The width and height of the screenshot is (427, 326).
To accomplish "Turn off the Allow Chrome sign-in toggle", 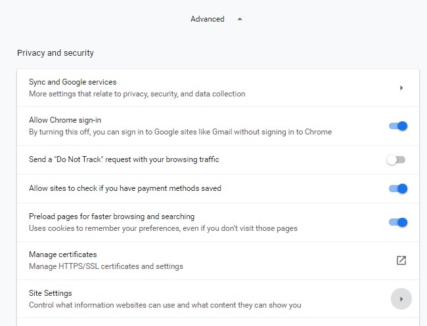I will click(398, 126).
